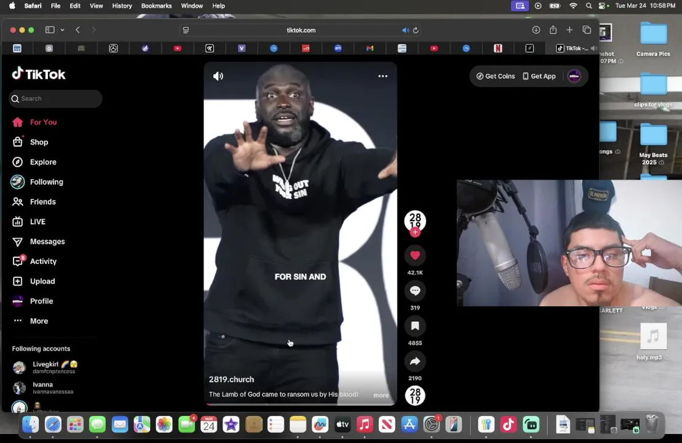Bookmark the video to favorites

click(x=415, y=326)
